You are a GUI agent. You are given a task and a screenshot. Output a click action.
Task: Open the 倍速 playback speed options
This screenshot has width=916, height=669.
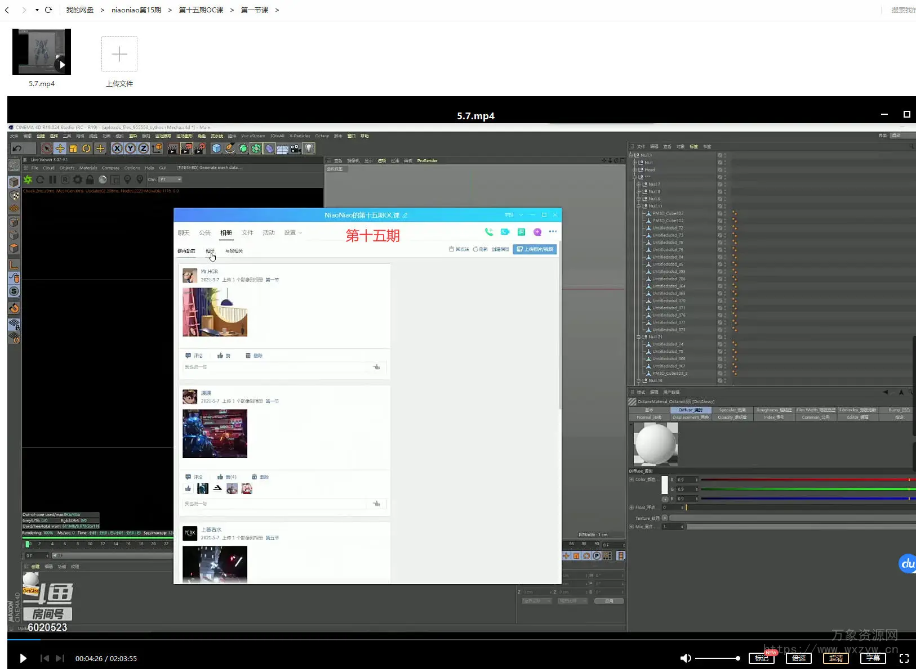pos(798,658)
